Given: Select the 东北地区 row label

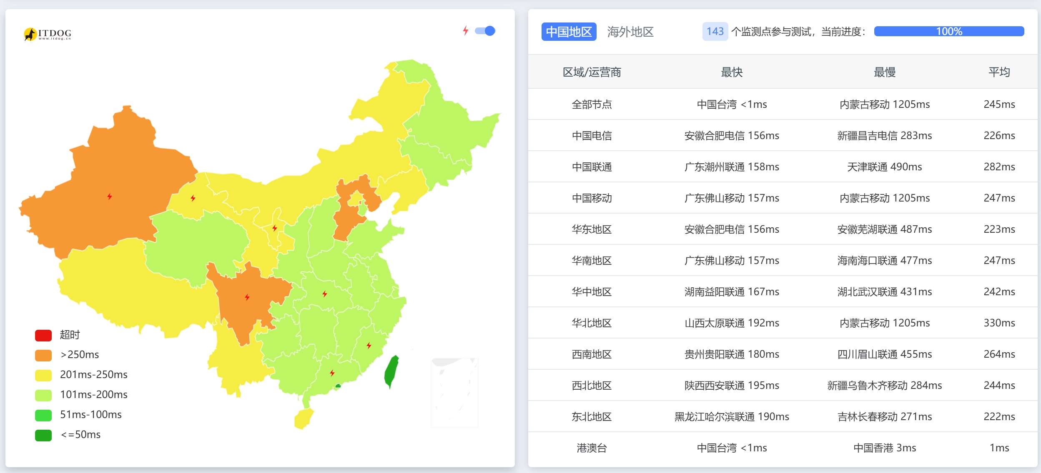Looking at the screenshot, I should (x=592, y=416).
